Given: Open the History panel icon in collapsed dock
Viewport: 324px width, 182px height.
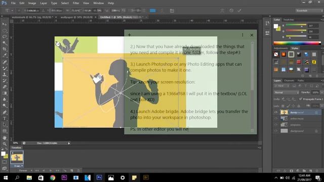Looking at the screenshot, I should (267, 23).
